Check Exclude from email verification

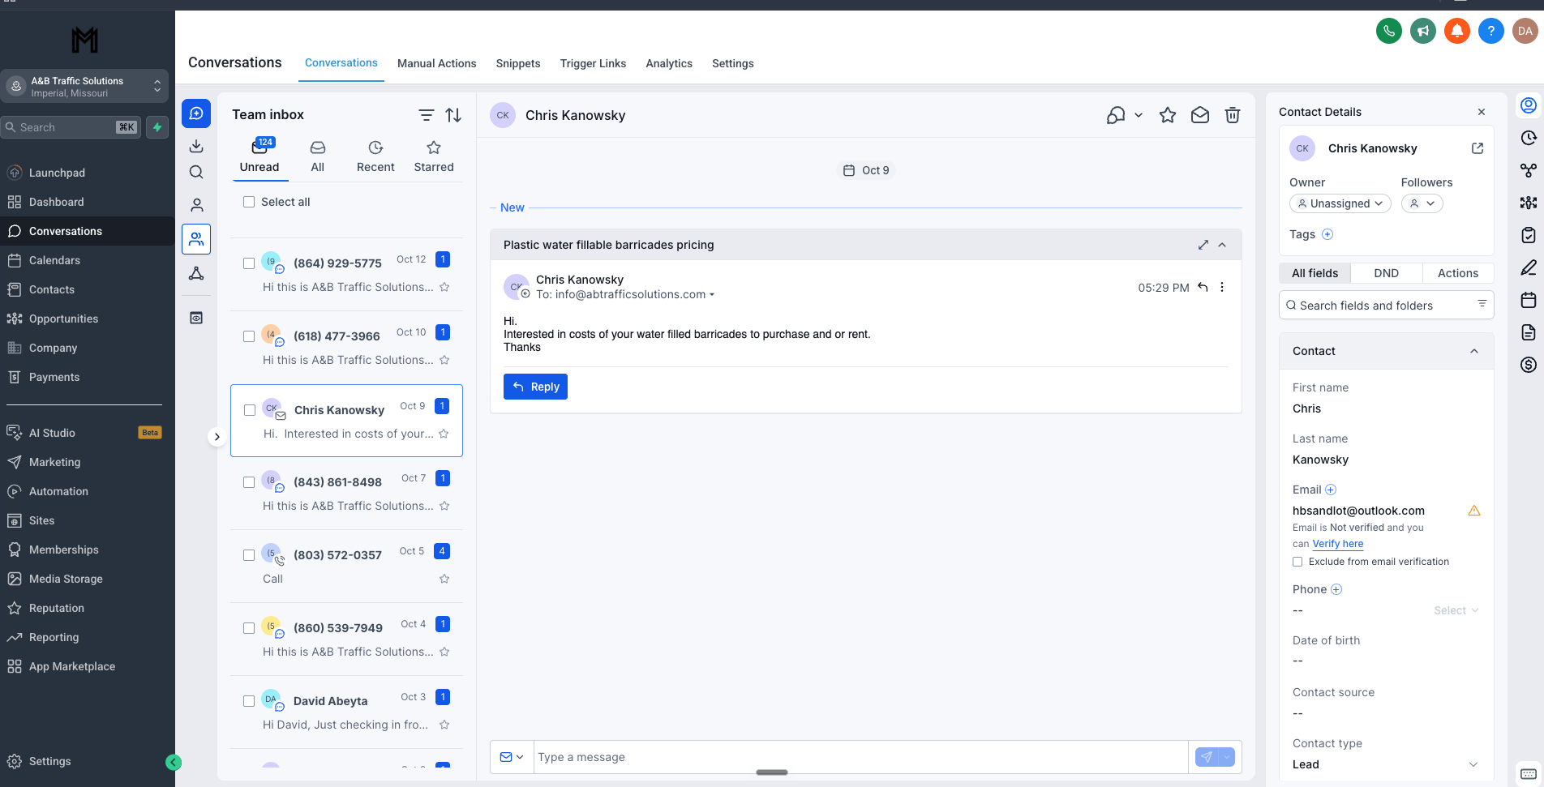(x=1297, y=562)
